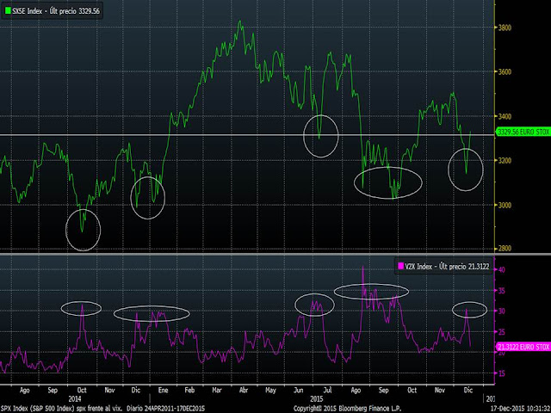Click the 2014 year label on time axis

[x=75, y=399]
